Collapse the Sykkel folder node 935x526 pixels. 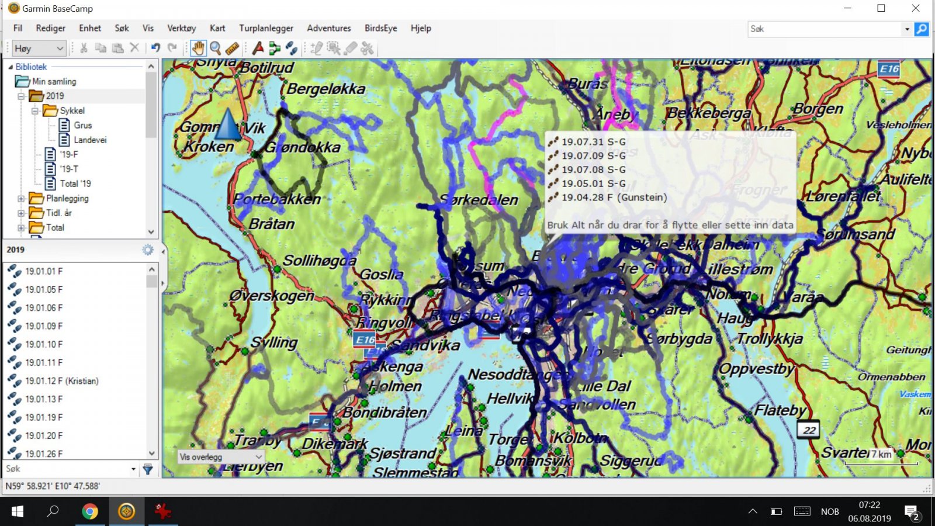coord(35,110)
